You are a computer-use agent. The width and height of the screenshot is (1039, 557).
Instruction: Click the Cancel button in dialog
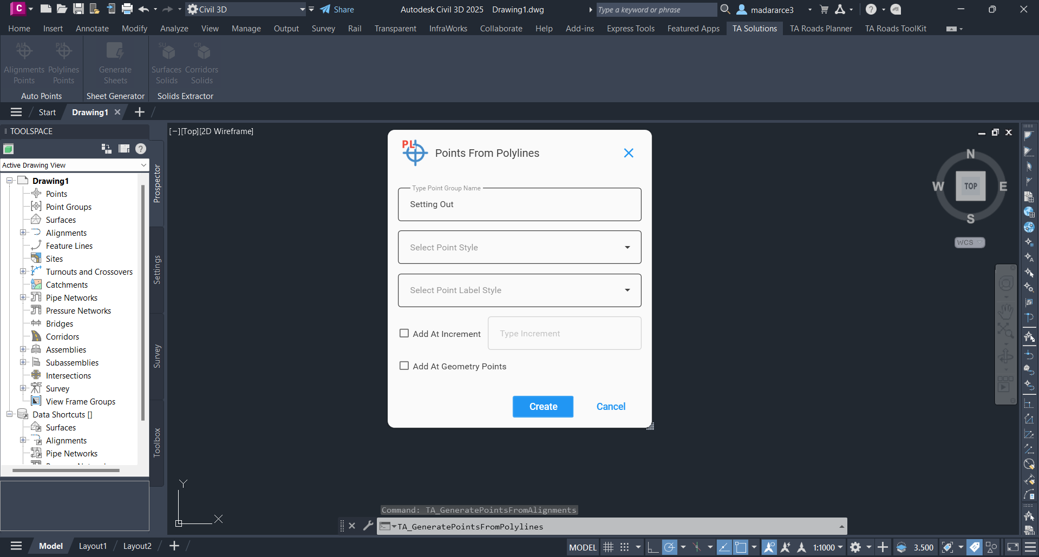pos(611,407)
